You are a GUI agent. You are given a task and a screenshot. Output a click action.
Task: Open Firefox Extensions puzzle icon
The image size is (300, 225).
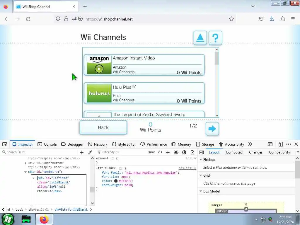282,19
